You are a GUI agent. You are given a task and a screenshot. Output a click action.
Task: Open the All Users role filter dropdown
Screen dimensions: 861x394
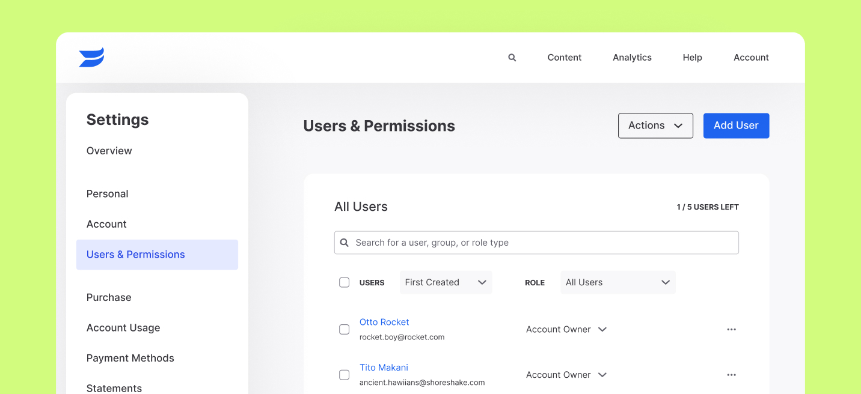click(x=617, y=282)
